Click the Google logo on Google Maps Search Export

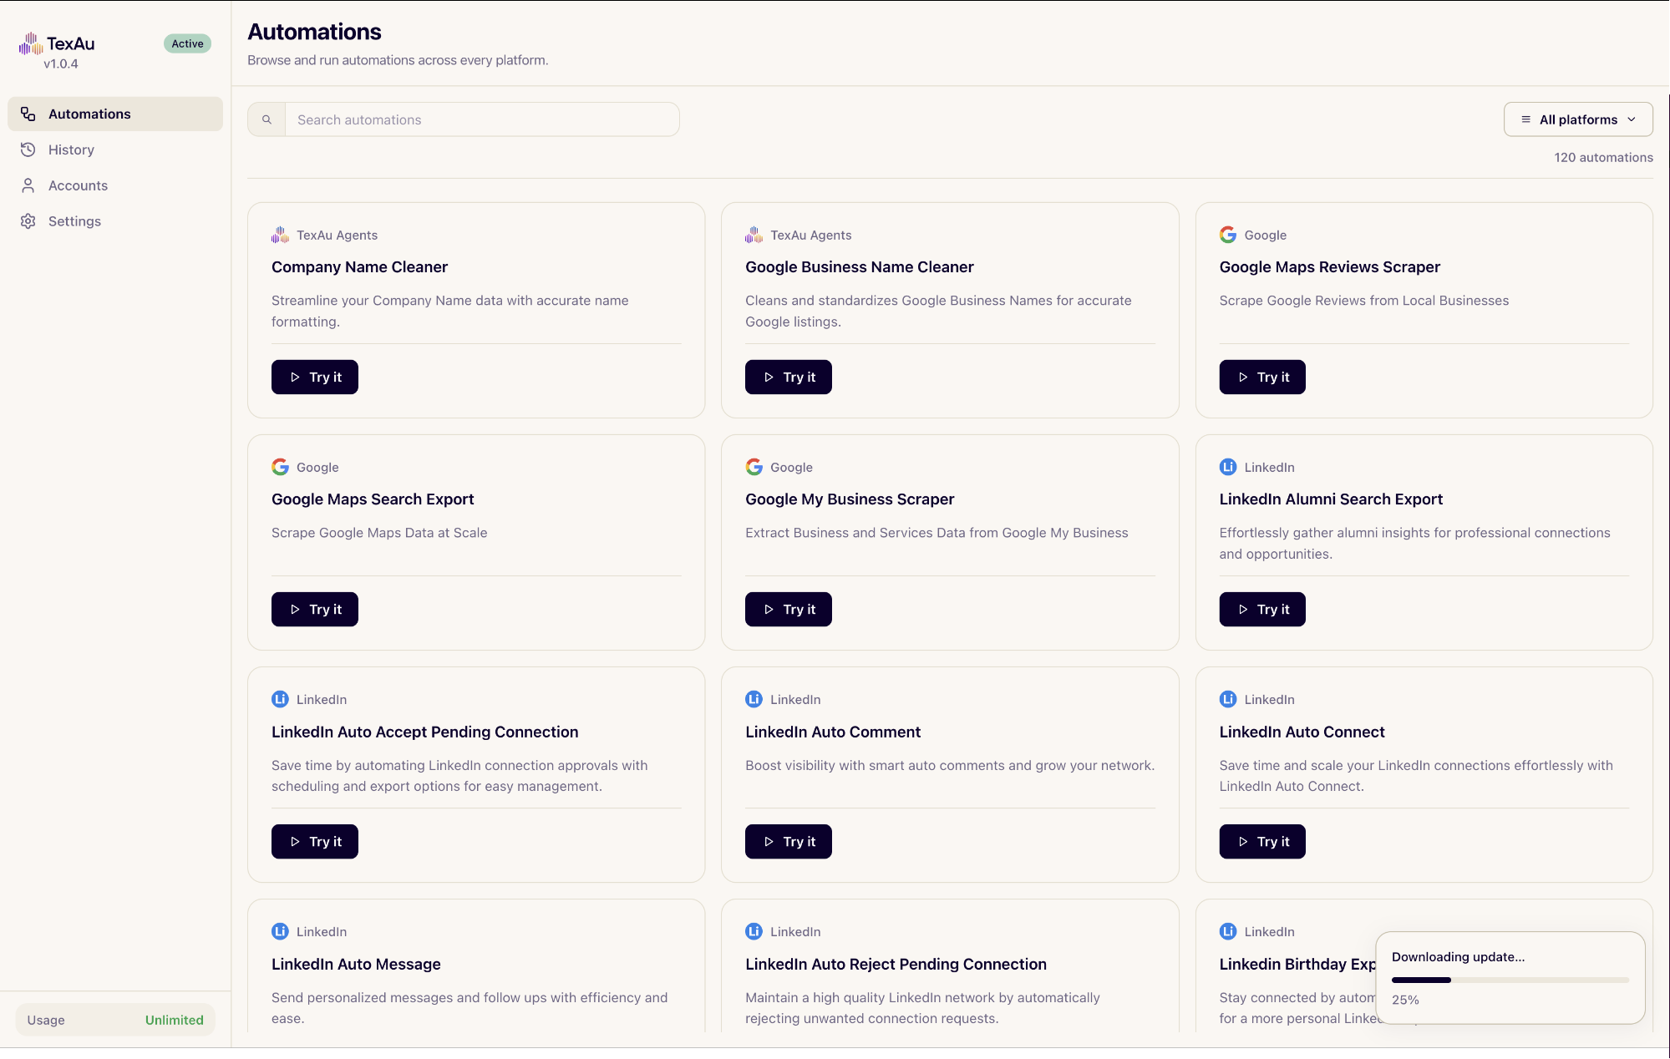(x=280, y=467)
